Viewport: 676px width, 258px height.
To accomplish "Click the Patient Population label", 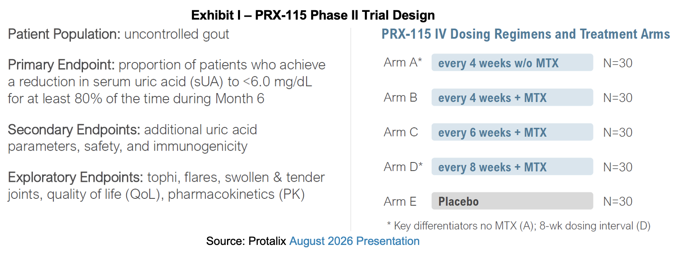I will tap(64, 34).
